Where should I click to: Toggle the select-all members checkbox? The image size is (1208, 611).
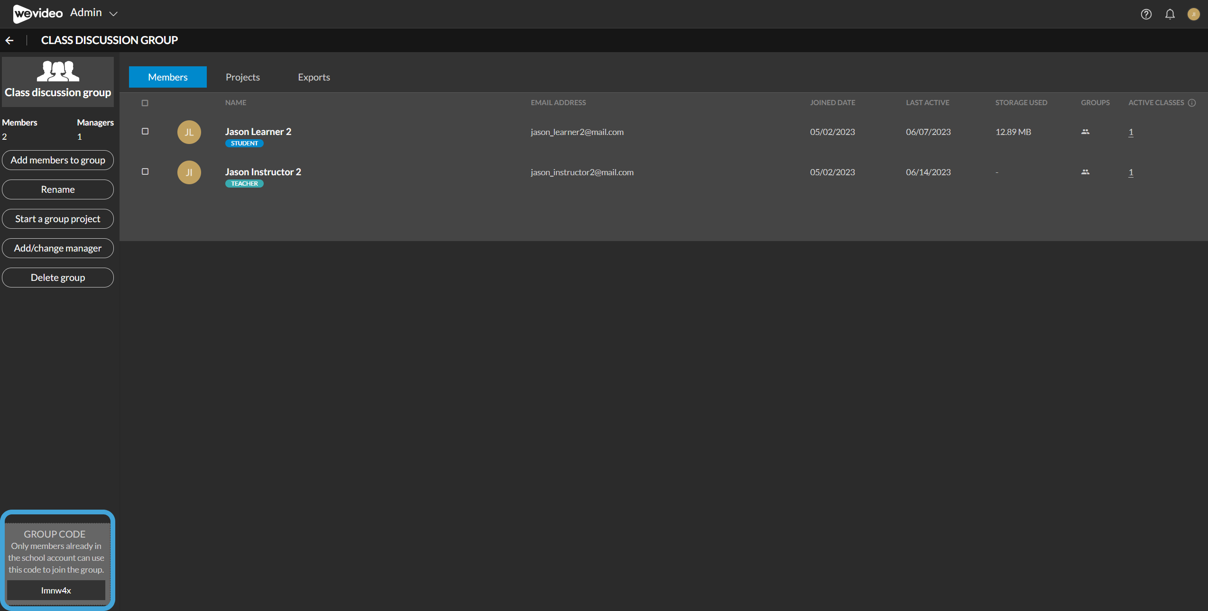145,103
